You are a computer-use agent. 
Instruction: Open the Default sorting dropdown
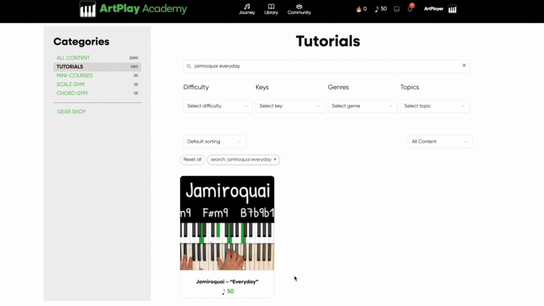[215, 141]
